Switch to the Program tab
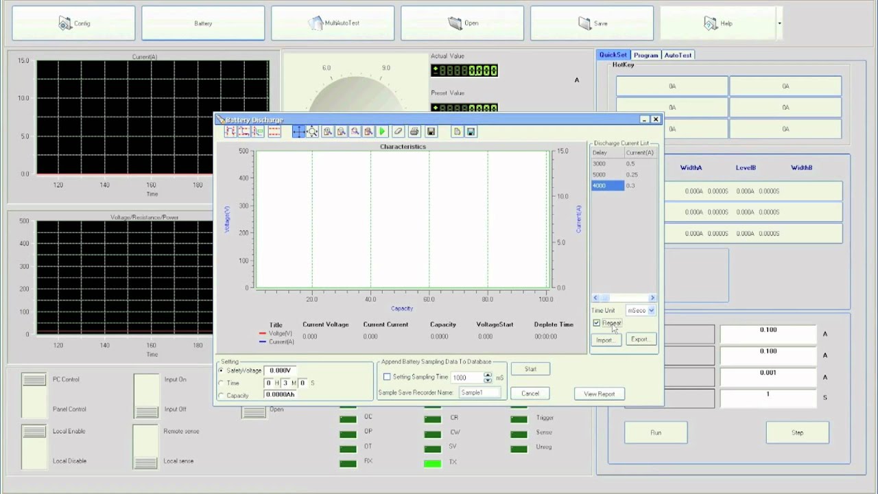This screenshot has height=494, width=878. [x=645, y=55]
